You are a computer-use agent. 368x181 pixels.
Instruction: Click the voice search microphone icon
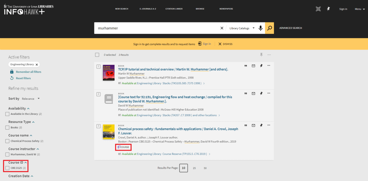[x=261, y=28]
